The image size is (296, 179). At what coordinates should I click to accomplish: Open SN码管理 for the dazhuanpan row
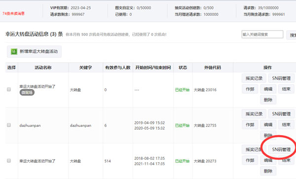click(281, 114)
